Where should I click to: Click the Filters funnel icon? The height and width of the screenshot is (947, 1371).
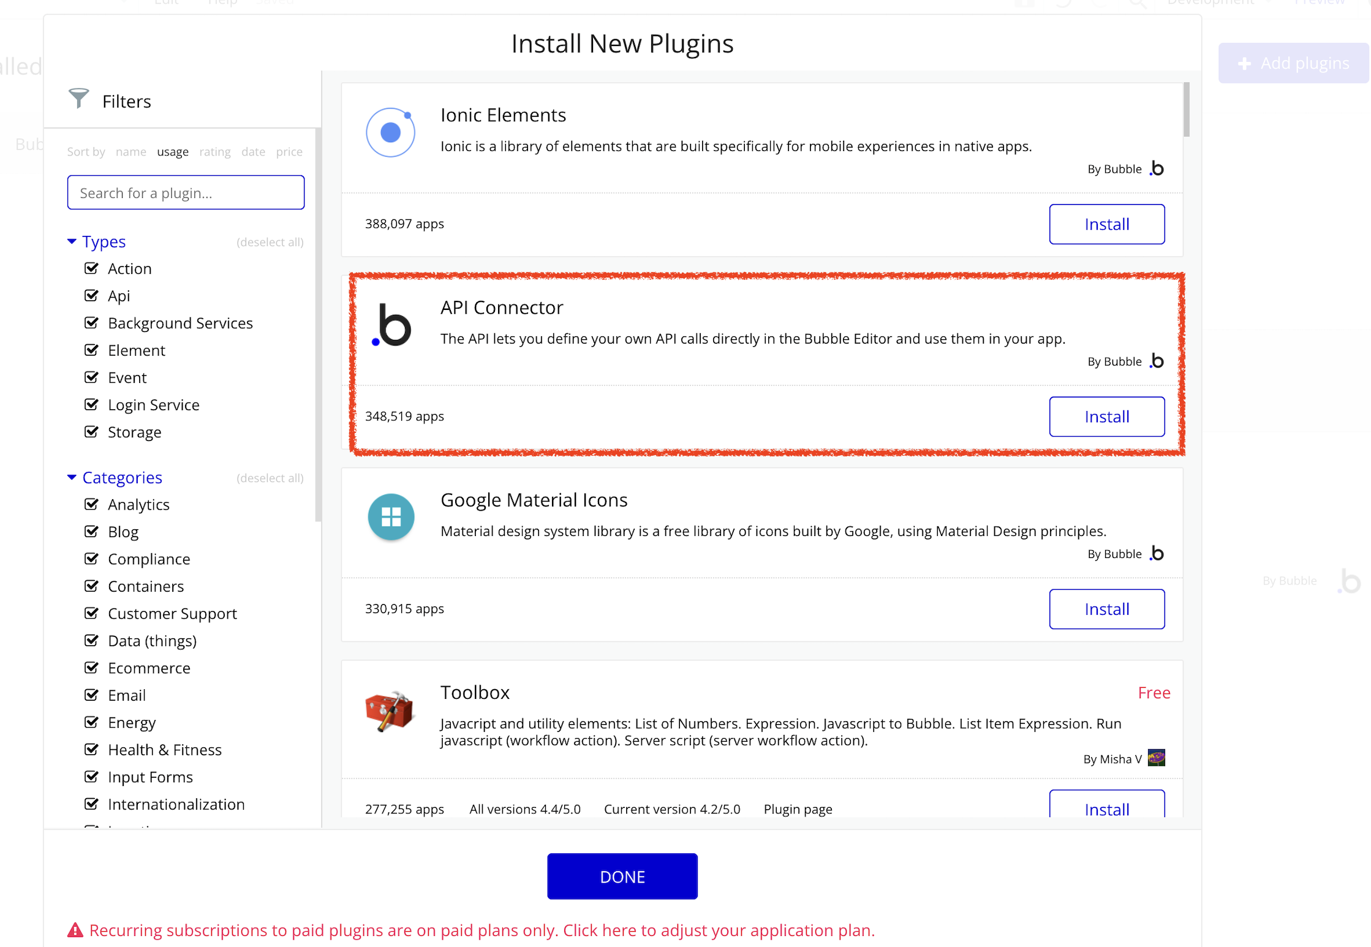pyautogui.click(x=78, y=98)
